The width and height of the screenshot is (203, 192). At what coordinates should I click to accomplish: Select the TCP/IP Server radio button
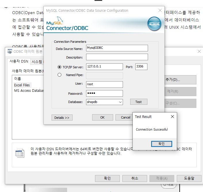coord(59,67)
